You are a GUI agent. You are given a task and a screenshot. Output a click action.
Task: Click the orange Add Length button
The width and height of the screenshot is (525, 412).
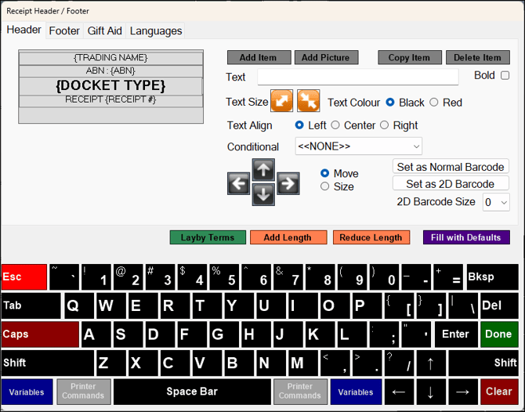coord(288,237)
